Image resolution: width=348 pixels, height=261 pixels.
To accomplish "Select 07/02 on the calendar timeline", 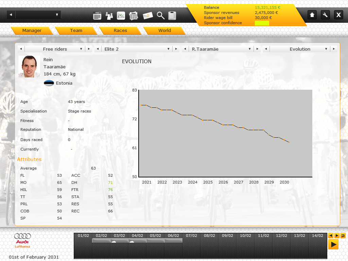I will click(x=191, y=236).
